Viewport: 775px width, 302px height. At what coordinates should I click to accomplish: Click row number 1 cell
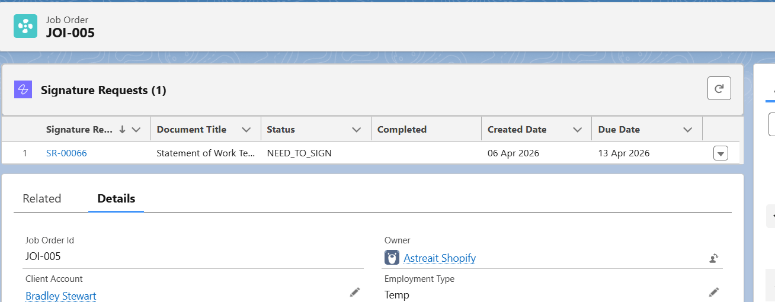pyautogui.click(x=25, y=153)
